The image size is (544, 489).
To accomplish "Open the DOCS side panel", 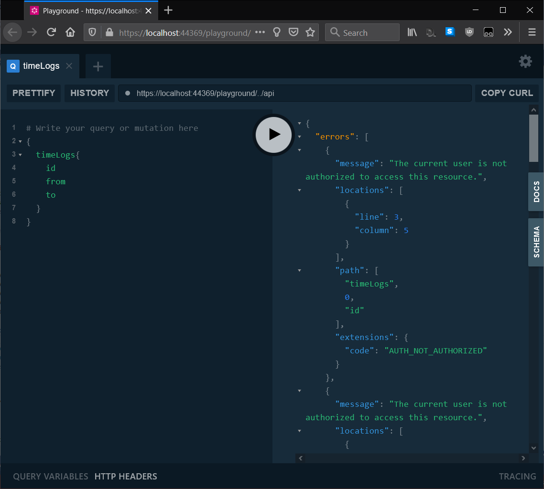I will click(536, 191).
